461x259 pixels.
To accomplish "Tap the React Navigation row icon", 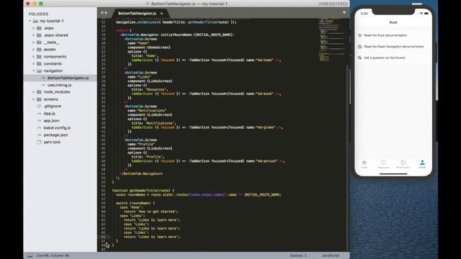I will coord(360,46).
